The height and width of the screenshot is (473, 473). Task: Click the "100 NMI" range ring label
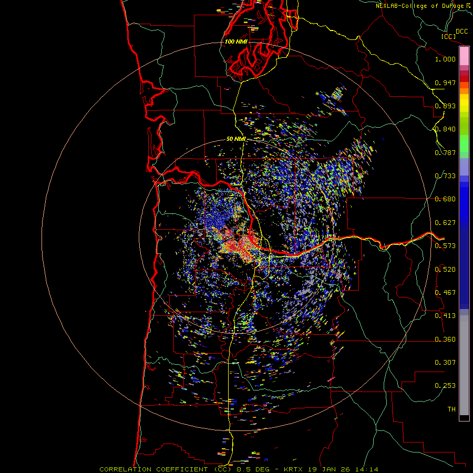coord(236,42)
